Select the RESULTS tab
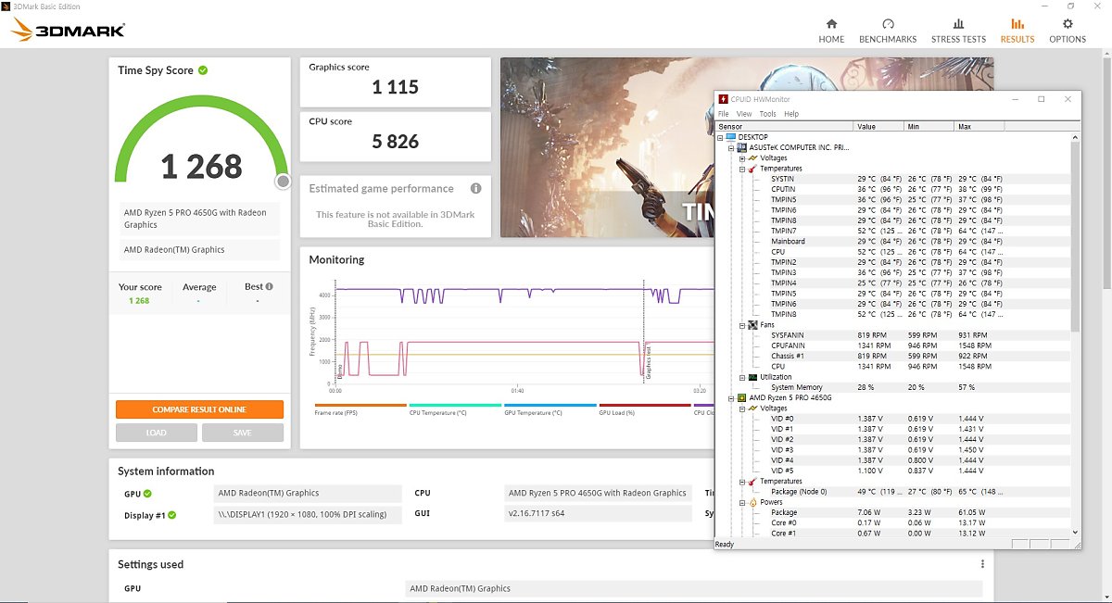This screenshot has width=1112, height=603. point(1017,31)
